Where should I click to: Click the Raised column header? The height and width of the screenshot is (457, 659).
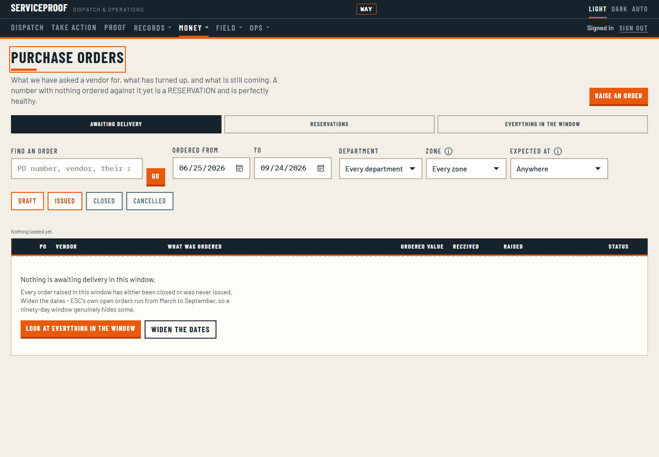(x=513, y=247)
